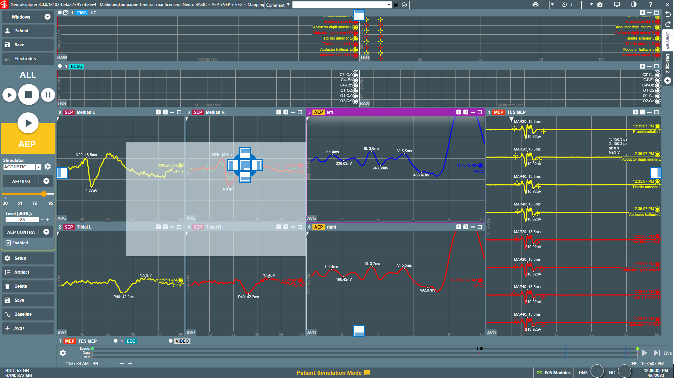674x378 pixels.
Task: Start ALL recording with the play icon
Action: 9,94
